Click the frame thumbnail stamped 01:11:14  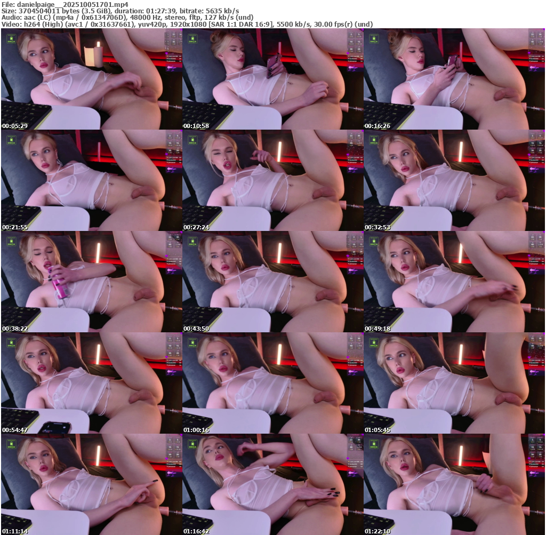click(92, 484)
